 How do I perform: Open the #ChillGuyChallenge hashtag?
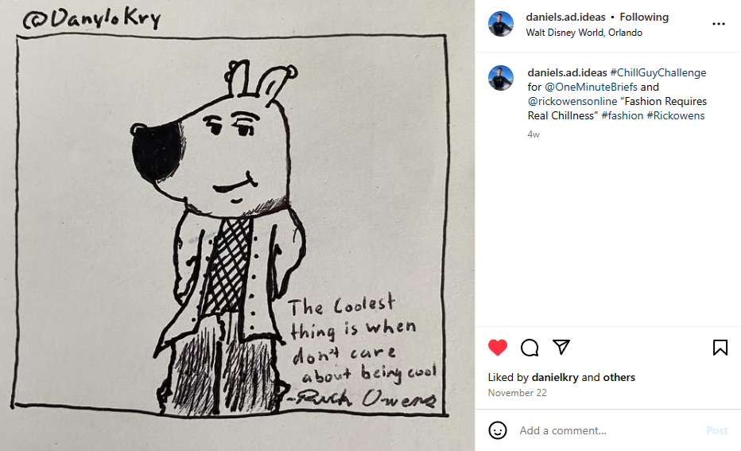(x=658, y=73)
